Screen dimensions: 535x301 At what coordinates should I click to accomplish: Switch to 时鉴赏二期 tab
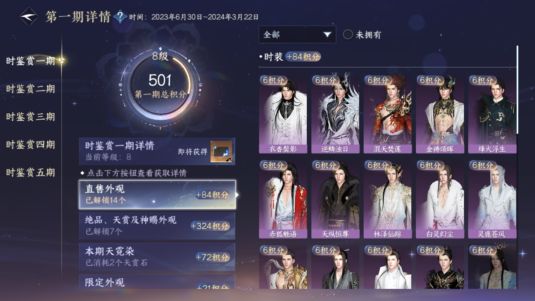(31, 89)
